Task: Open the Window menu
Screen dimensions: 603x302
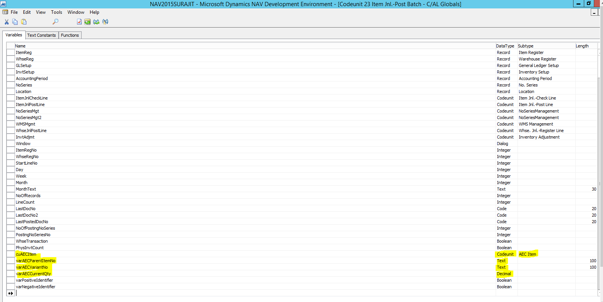Action: pos(76,12)
